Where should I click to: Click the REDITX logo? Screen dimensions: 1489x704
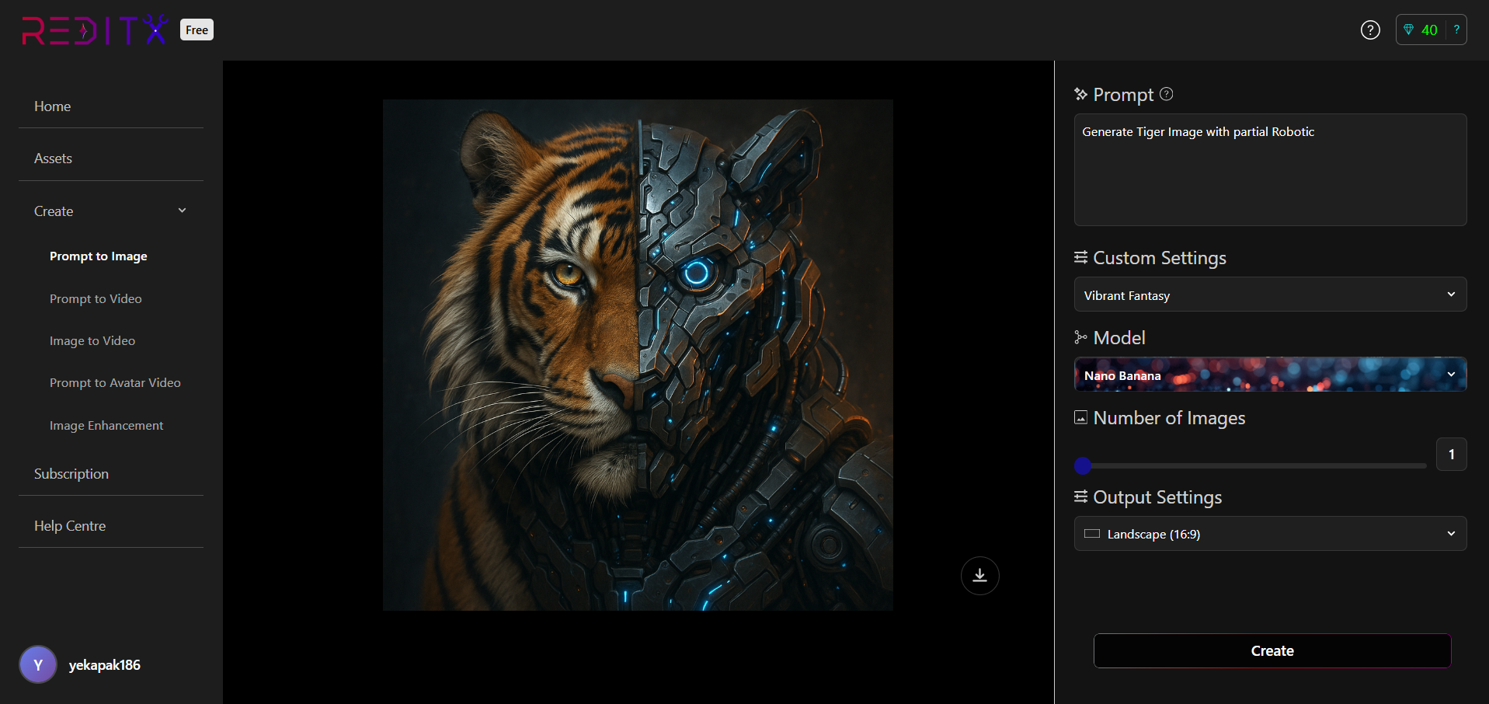pyautogui.click(x=95, y=30)
